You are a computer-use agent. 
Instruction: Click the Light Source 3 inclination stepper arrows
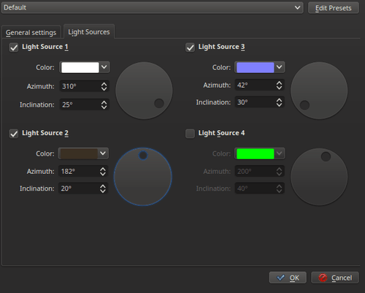coord(280,102)
